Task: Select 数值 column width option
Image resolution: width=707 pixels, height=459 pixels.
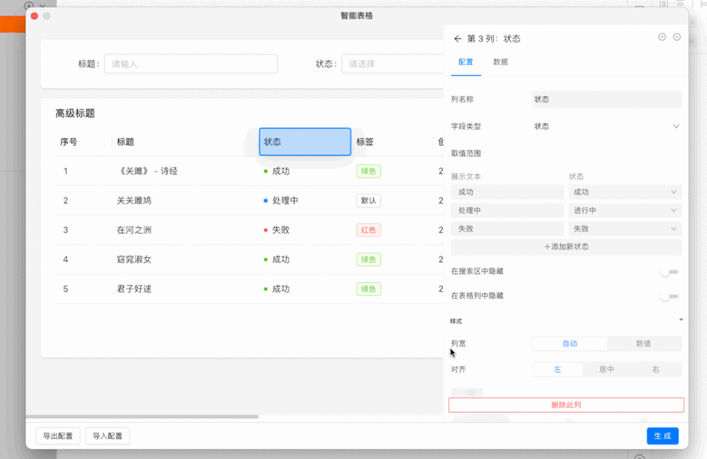Action: tap(644, 343)
